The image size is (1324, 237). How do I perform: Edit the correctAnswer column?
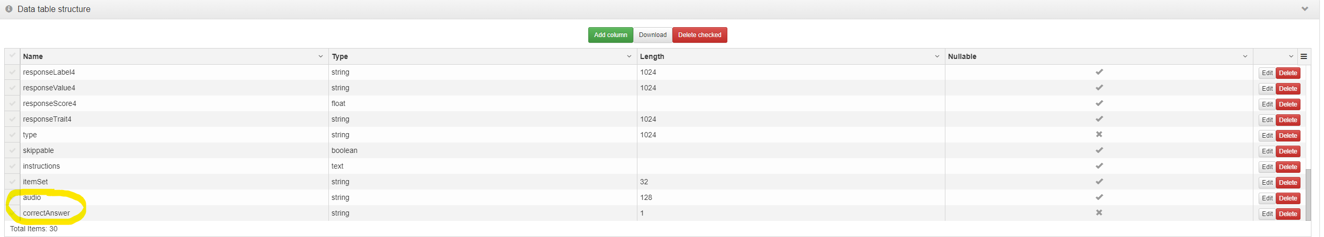[x=1267, y=214]
